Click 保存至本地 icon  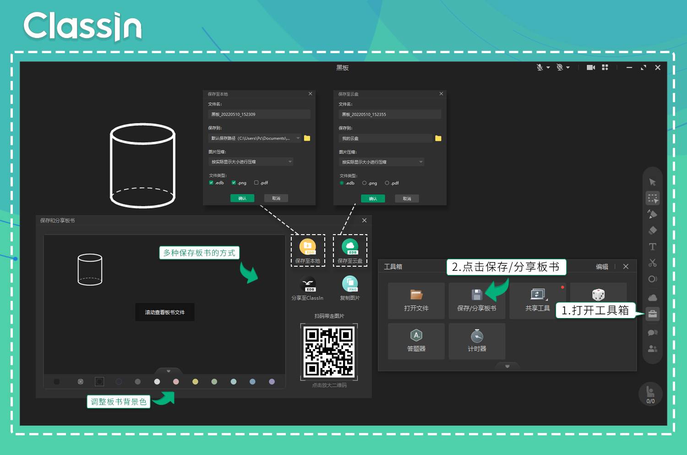tap(308, 251)
